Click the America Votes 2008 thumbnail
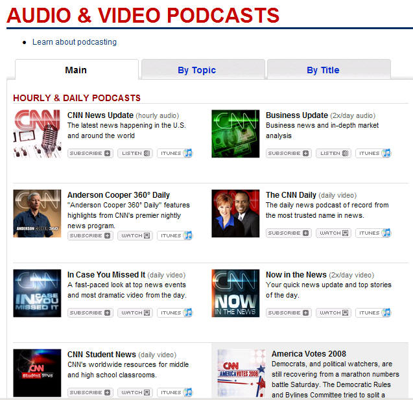 242,373
